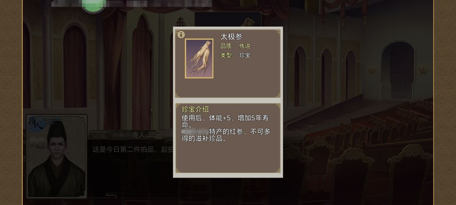
Task: Click the 红参 flavor text line
Action: pyautogui.click(x=226, y=135)
